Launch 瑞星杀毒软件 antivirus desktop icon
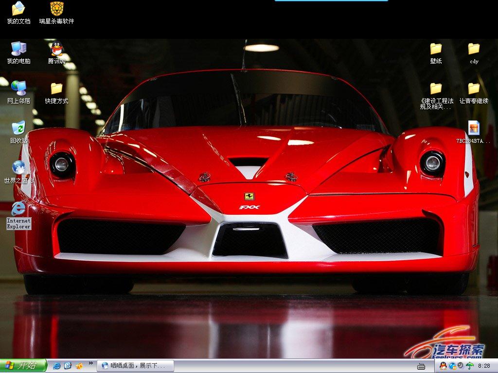 (57, 9)
